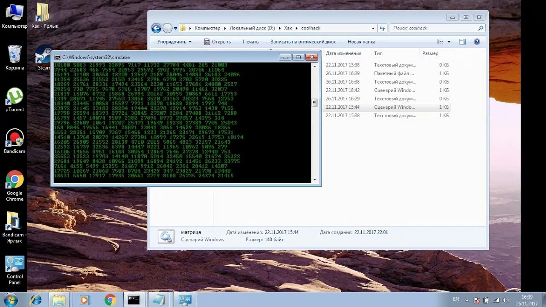Click the search magnifier icon in Explorer
Screen dimensions: 546x307
[480, 28]
